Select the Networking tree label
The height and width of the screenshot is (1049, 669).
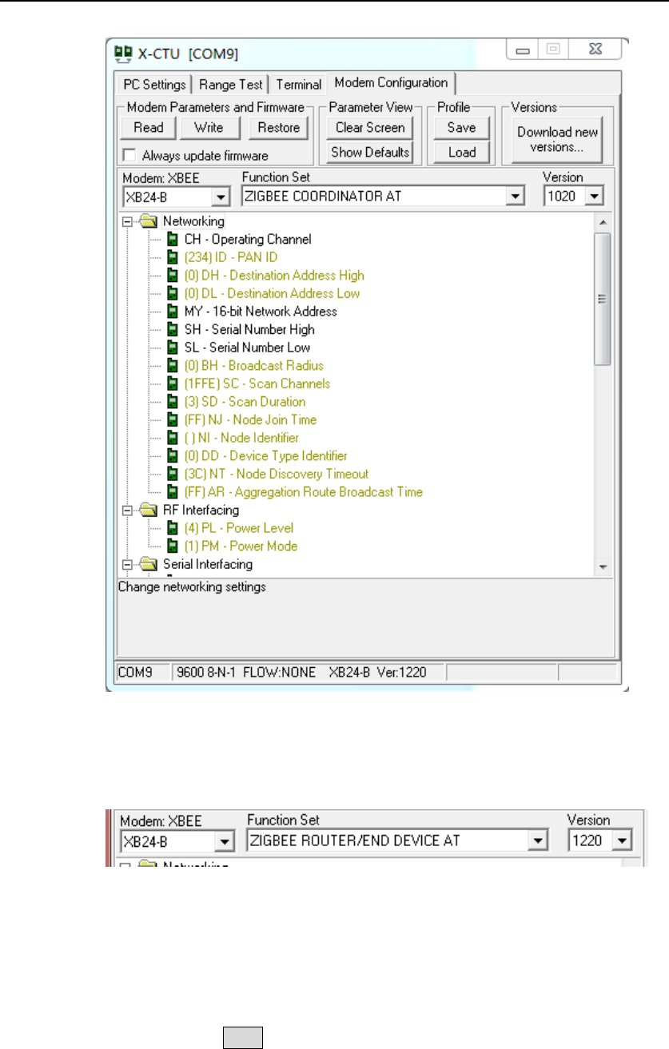coord(194,221)
